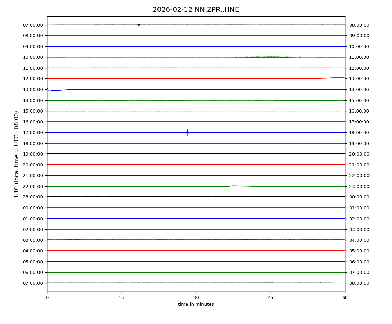Screen dimensions: 392x324
Task: Select the UTC local time y-axis label
Action: (17, 154)
